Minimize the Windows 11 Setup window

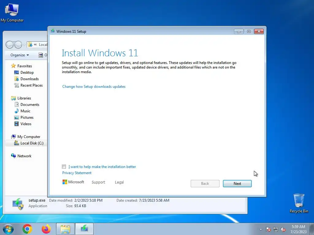pyautogui.click(x=239, y=32)
